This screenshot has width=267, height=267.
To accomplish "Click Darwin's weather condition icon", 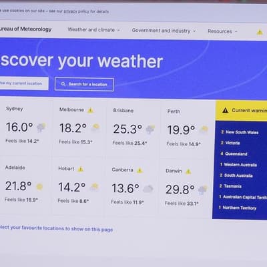I will tap(202, 190).
